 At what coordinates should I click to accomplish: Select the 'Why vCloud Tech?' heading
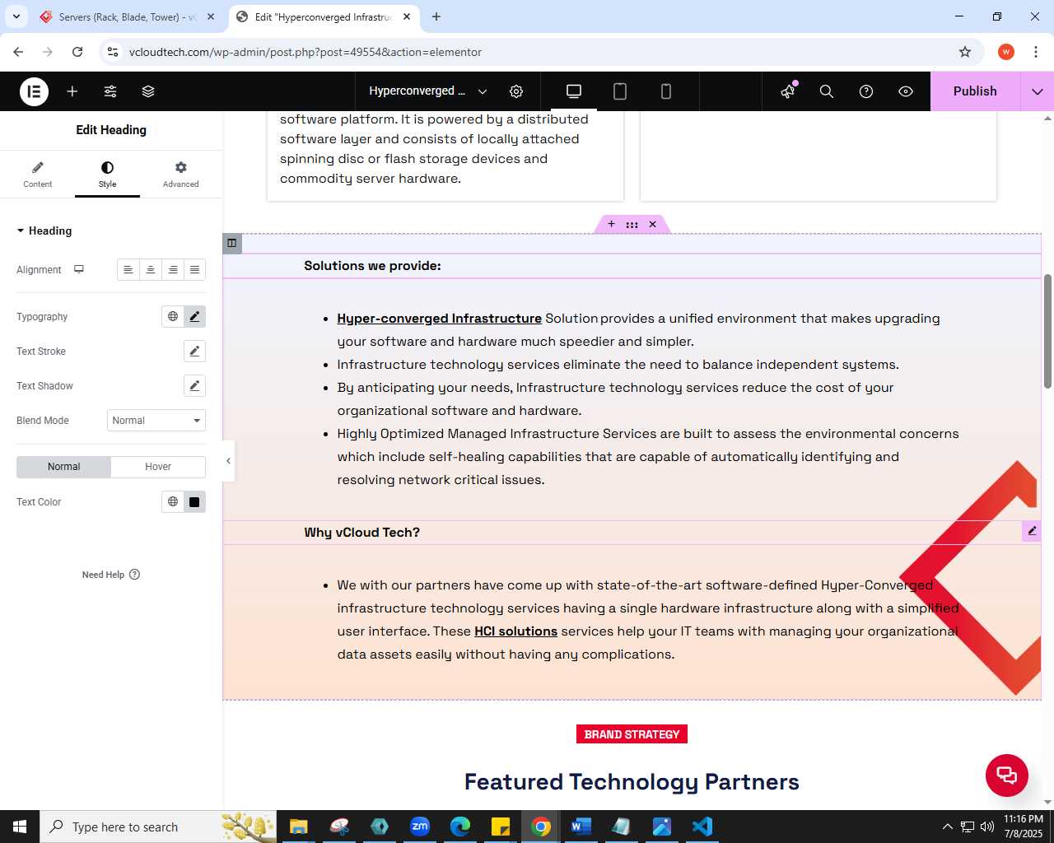361,533
